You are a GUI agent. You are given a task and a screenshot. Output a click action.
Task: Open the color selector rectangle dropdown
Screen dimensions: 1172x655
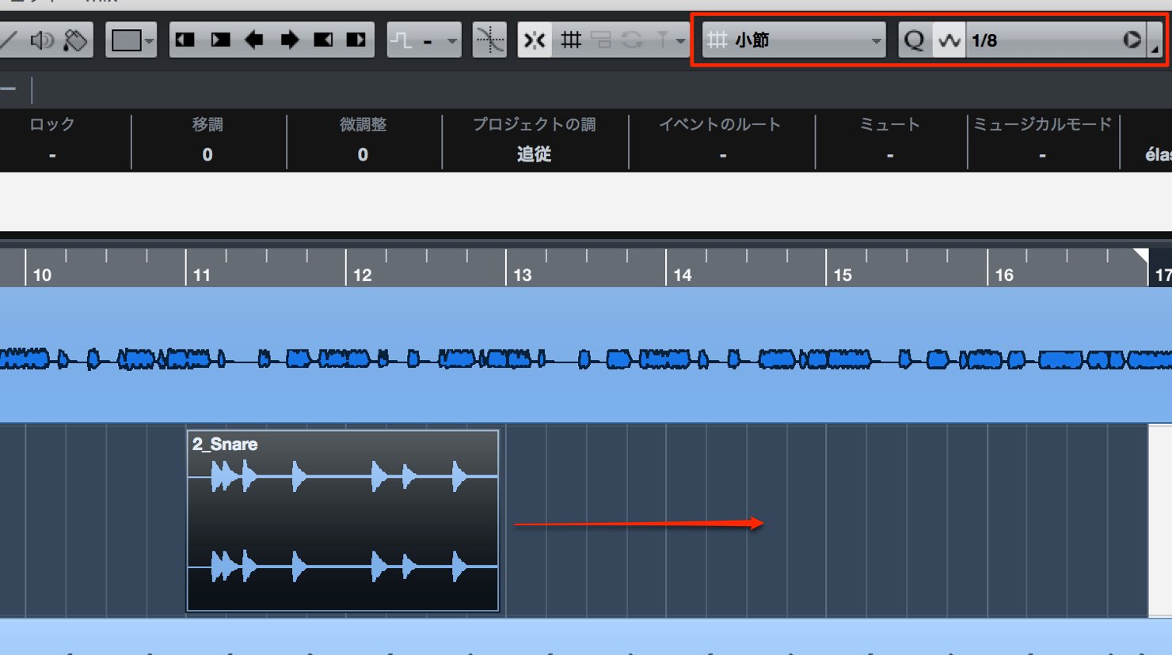click(131, 40)
